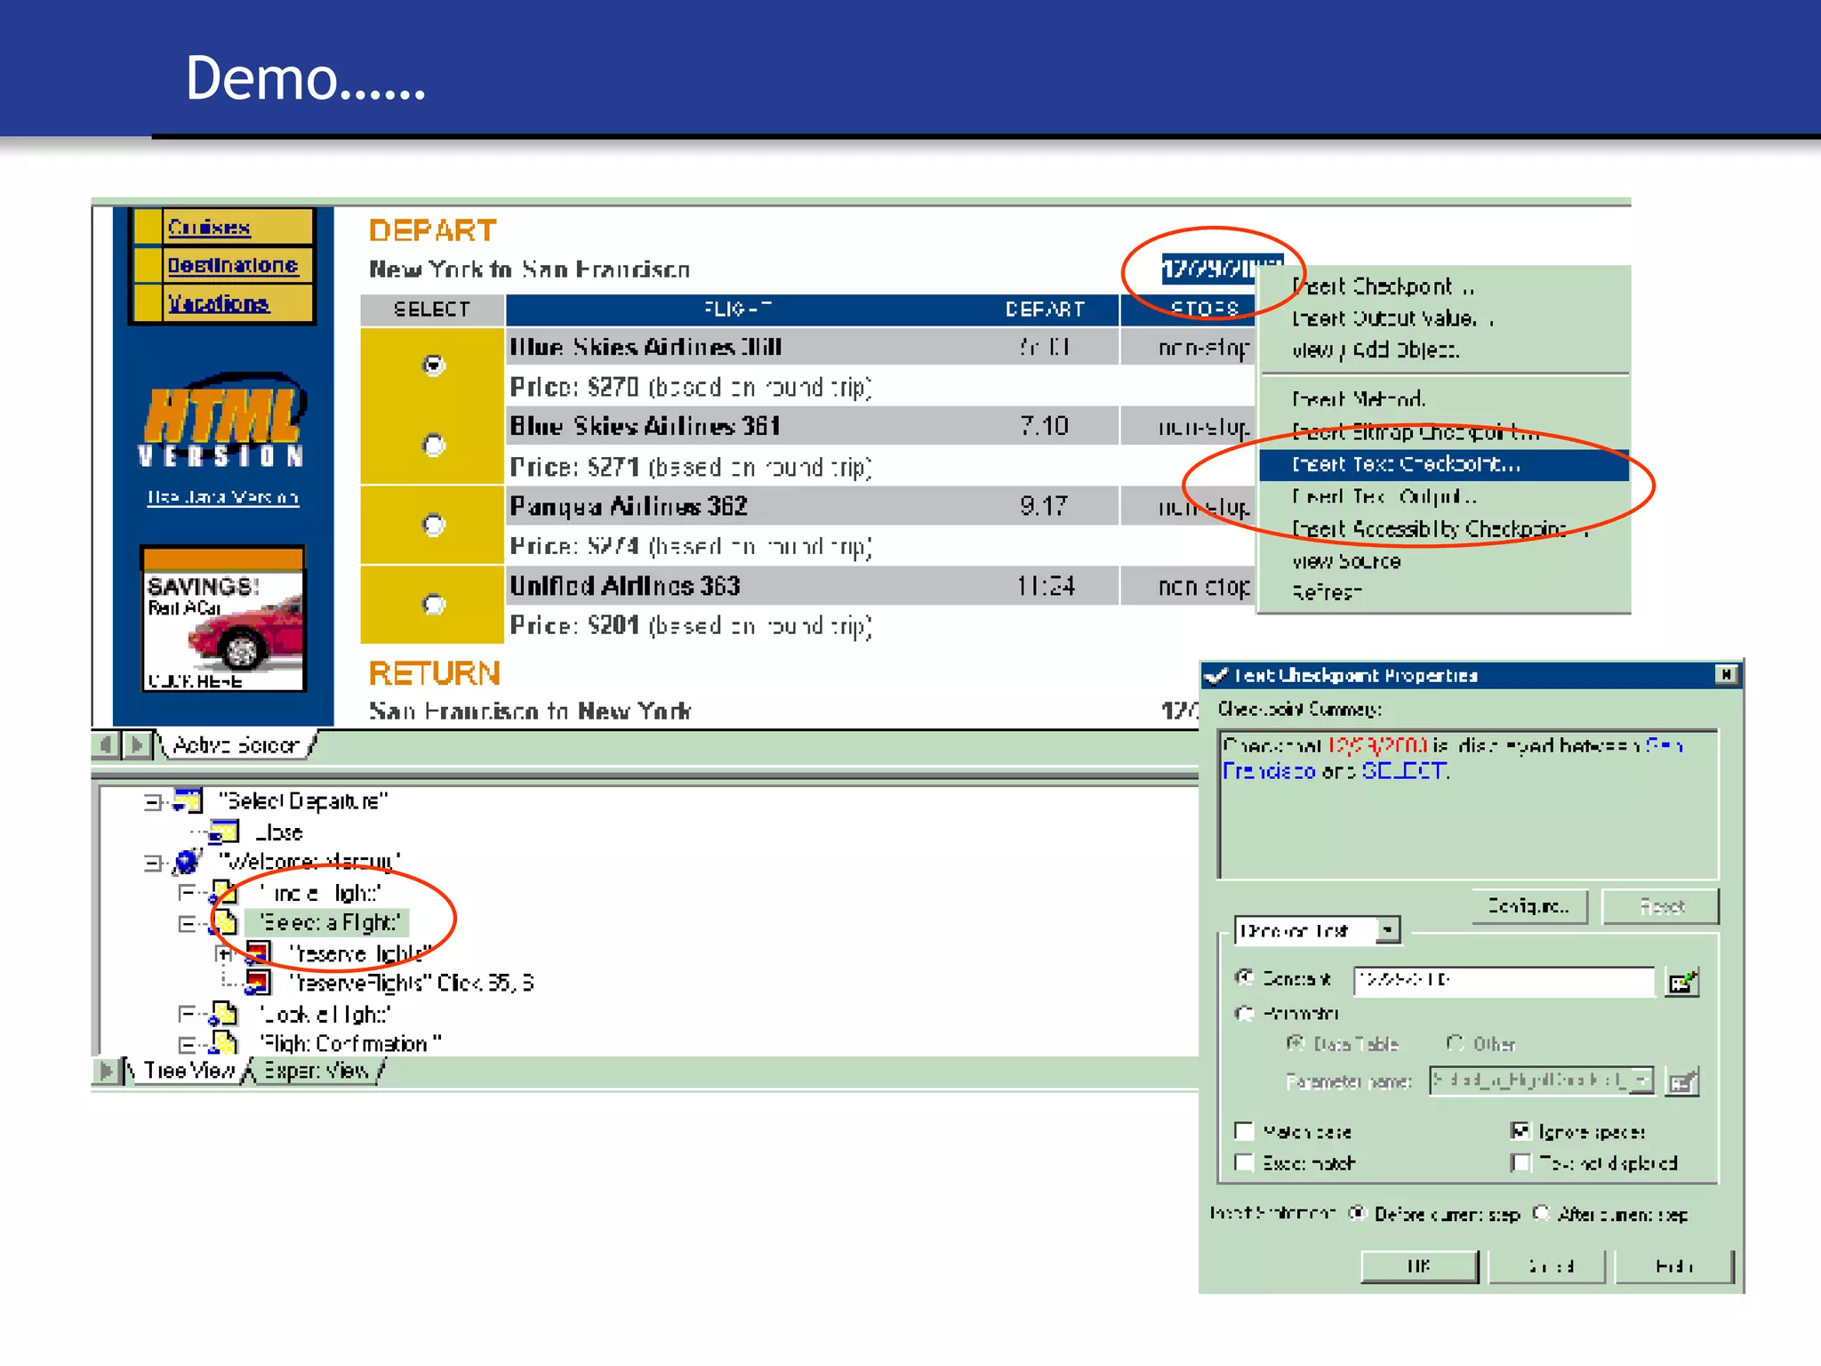1821x1366 pixels.
Task: Open the Checked Text dropdown in dialog
Action: coord(1387,930)
